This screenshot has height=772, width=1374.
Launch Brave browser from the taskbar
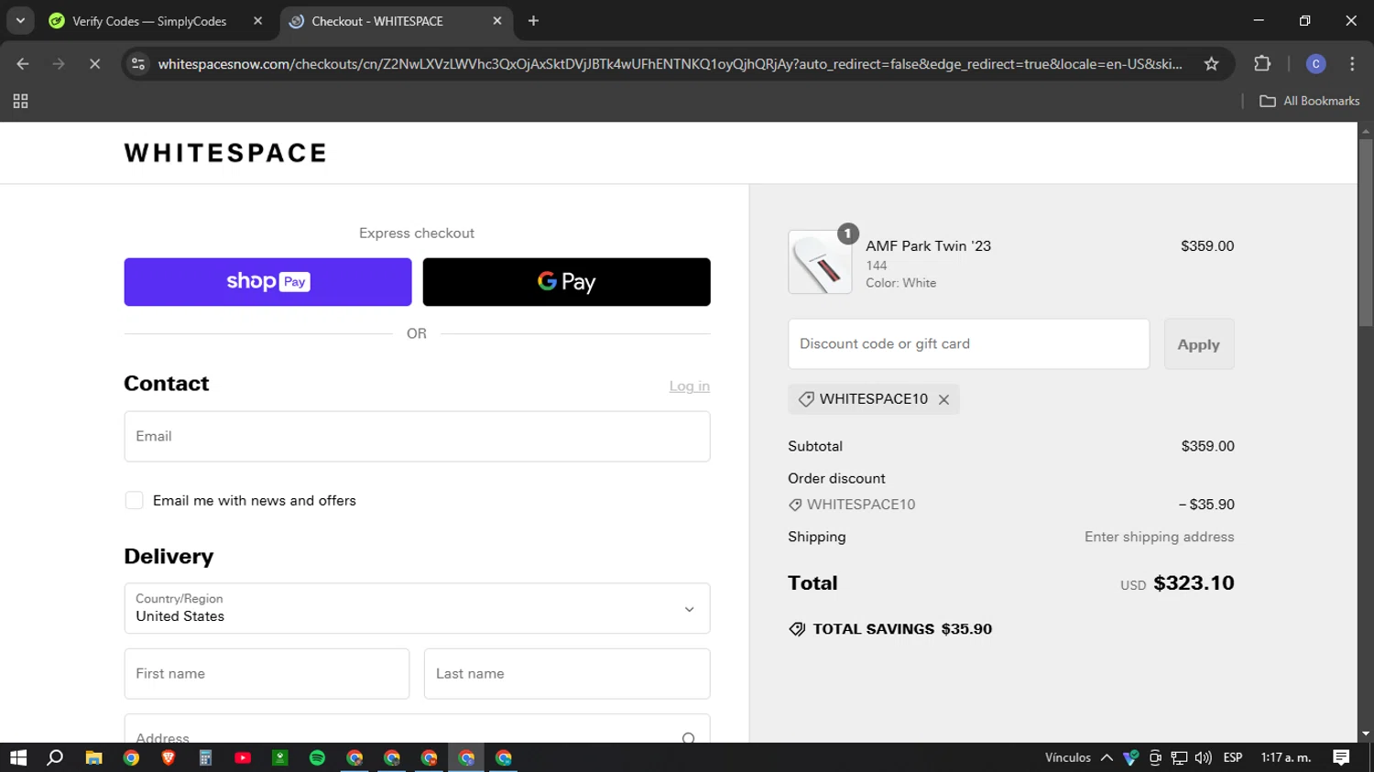coord(169,757)
